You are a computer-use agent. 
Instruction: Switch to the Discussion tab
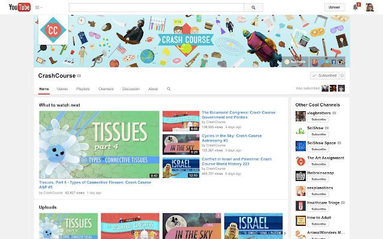(131, 89)
